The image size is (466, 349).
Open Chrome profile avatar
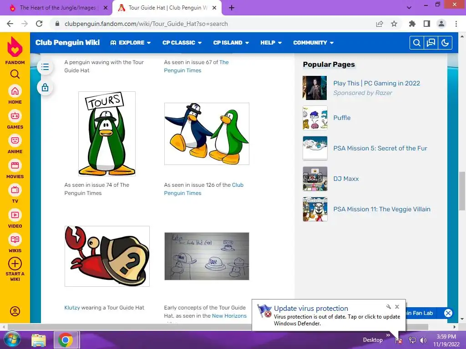pyautogui.click(x=441, y=24)
